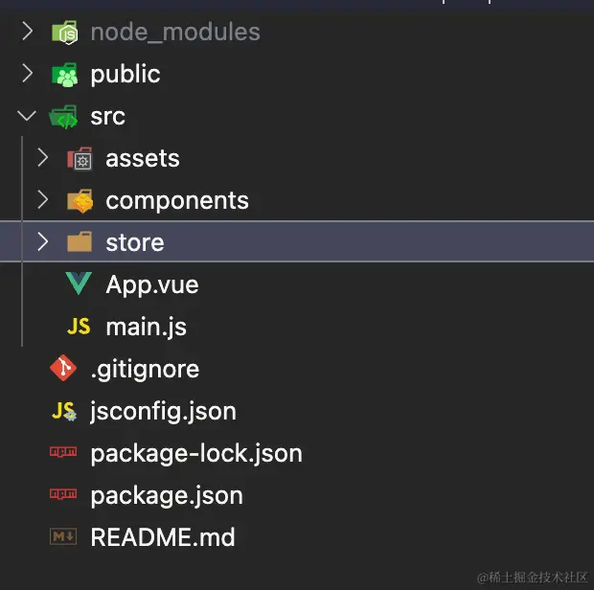Click the npm icon beside package-lock.json
Viewport: 594px width, 590px height.
64,453
